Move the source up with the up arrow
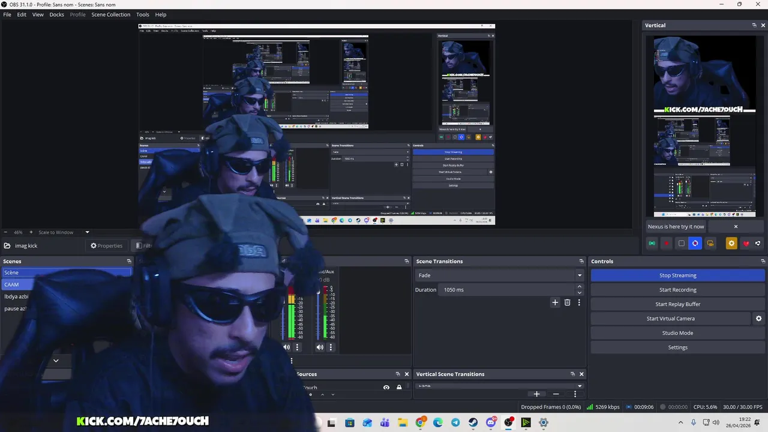Screen dimensions: 768x432 [x=322, y=394]
